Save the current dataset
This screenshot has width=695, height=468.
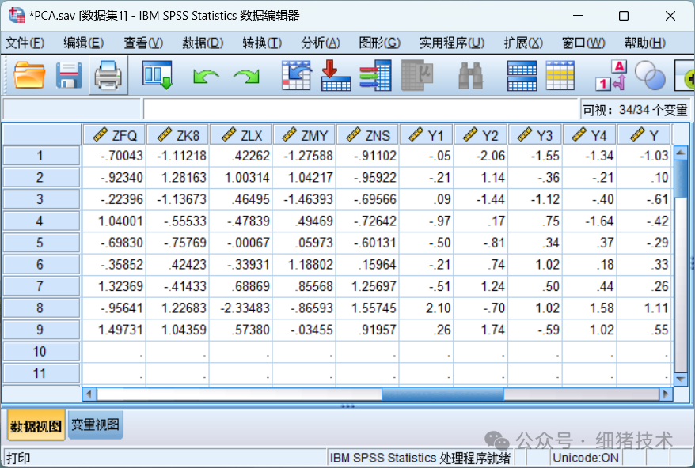[x=69, y=75]
